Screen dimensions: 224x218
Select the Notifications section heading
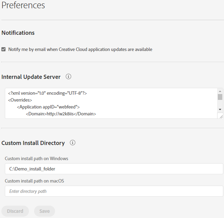pos(18,33)
